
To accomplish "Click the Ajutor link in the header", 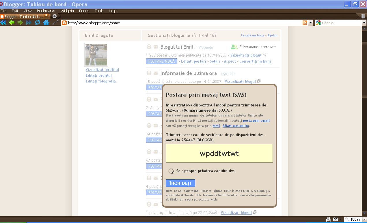I will click(x=273, y=35).
